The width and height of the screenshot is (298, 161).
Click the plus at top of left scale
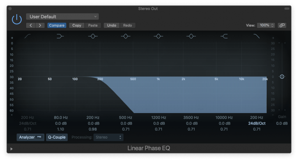pyautogui.click(x=12, y=38)
